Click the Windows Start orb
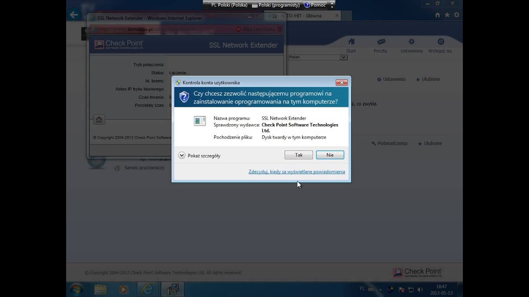 77,289
